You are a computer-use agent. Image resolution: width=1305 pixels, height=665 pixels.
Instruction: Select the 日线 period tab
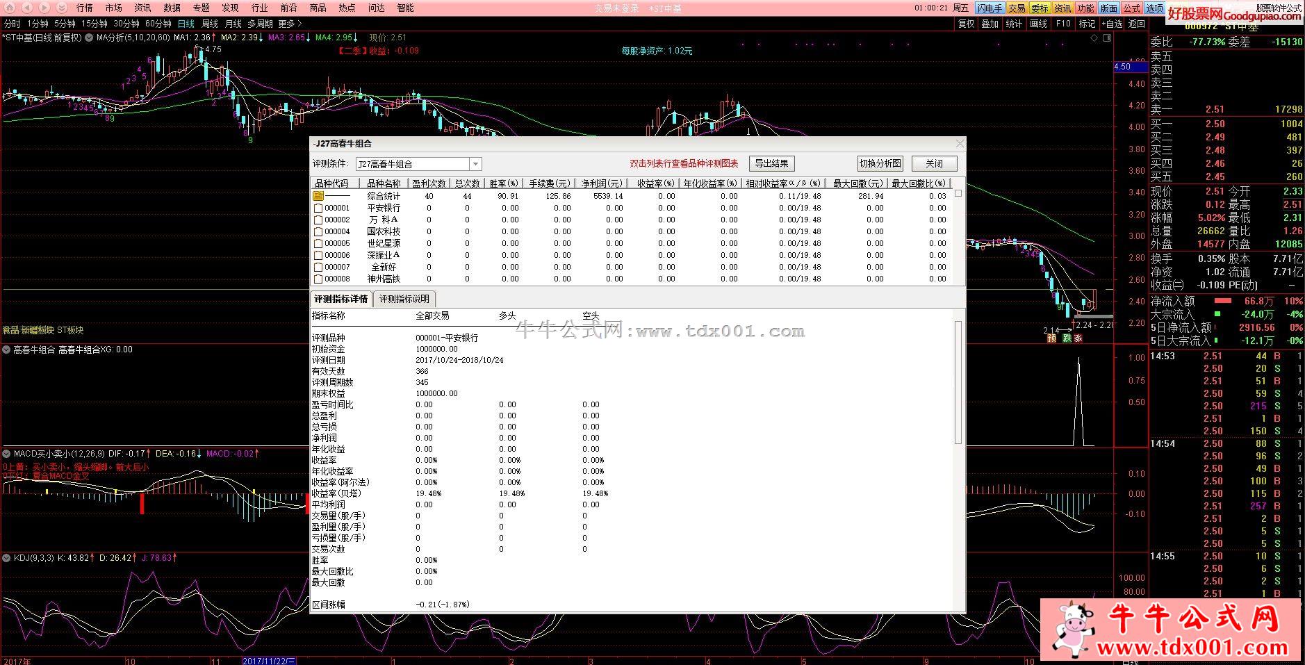click(x=186, y=24)
